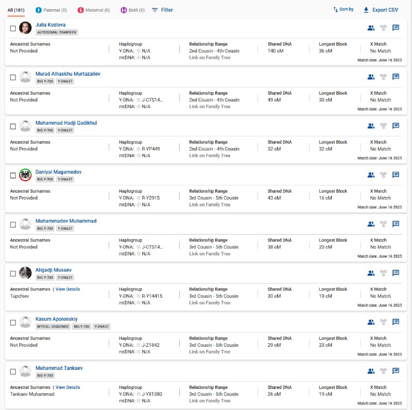Click family tree icon for Murad Alhaskhu Murtazaliev
Viewport: 412px width, 410px height.
pyautogui.click(x=383, y=77)
